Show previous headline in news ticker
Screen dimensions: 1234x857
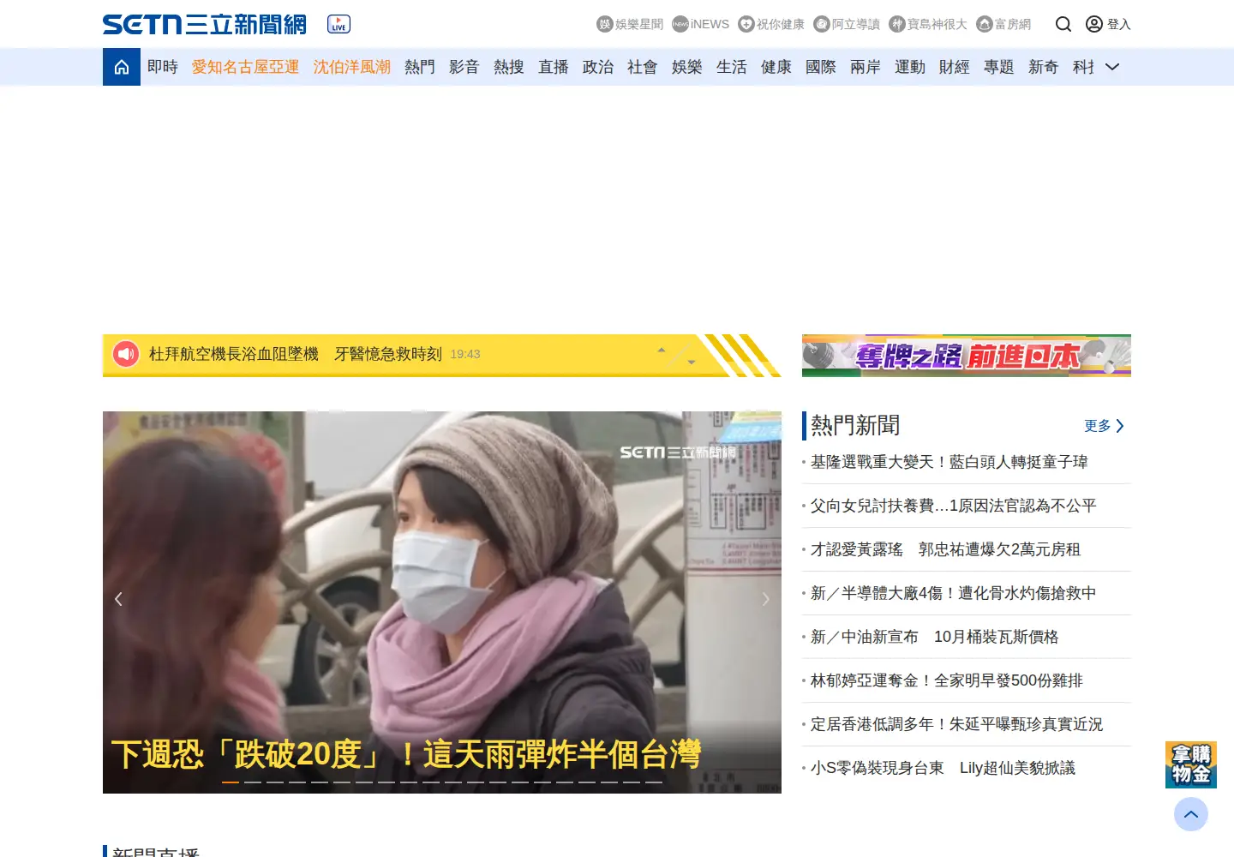click(662, 350)
